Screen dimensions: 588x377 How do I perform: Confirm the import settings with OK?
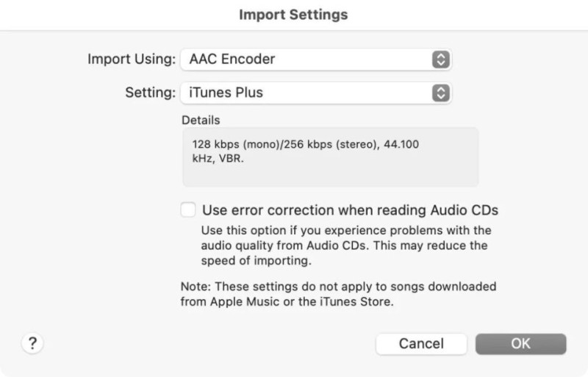pyautogui.click(x=520, y=344)
